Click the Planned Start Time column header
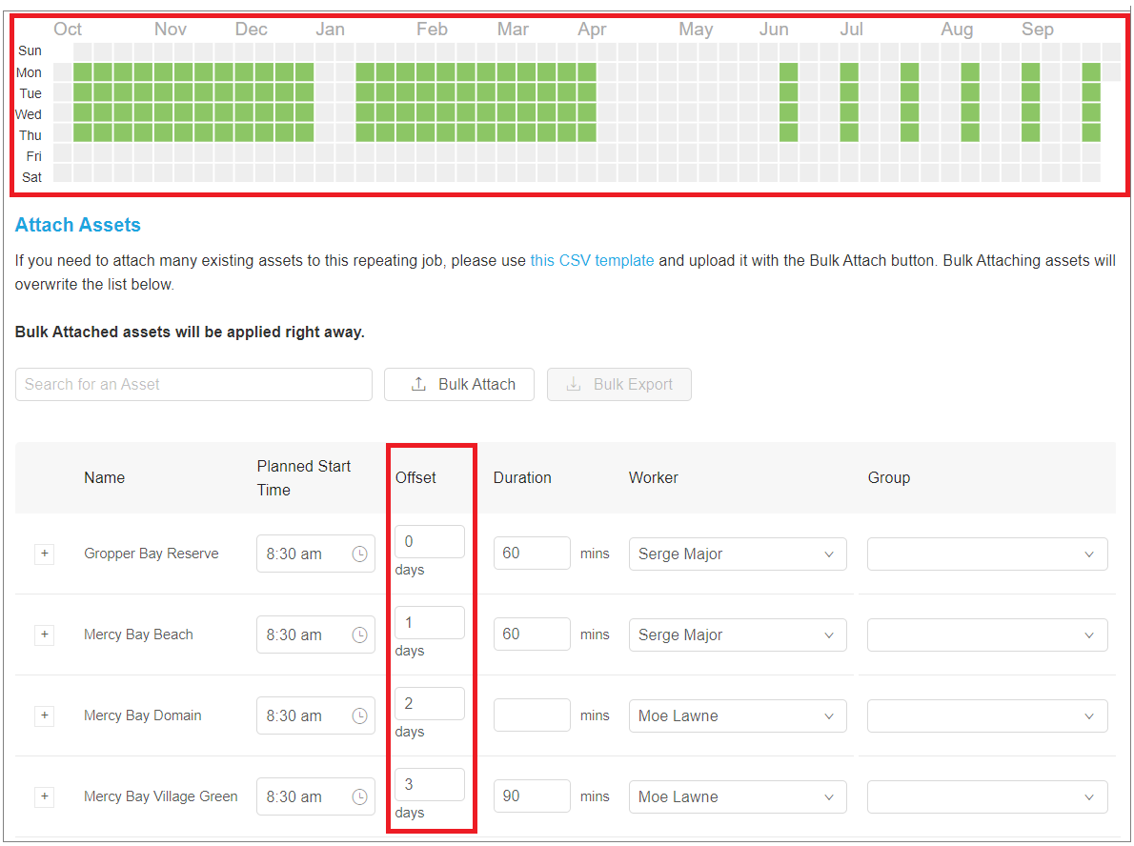 pos(304,478)
